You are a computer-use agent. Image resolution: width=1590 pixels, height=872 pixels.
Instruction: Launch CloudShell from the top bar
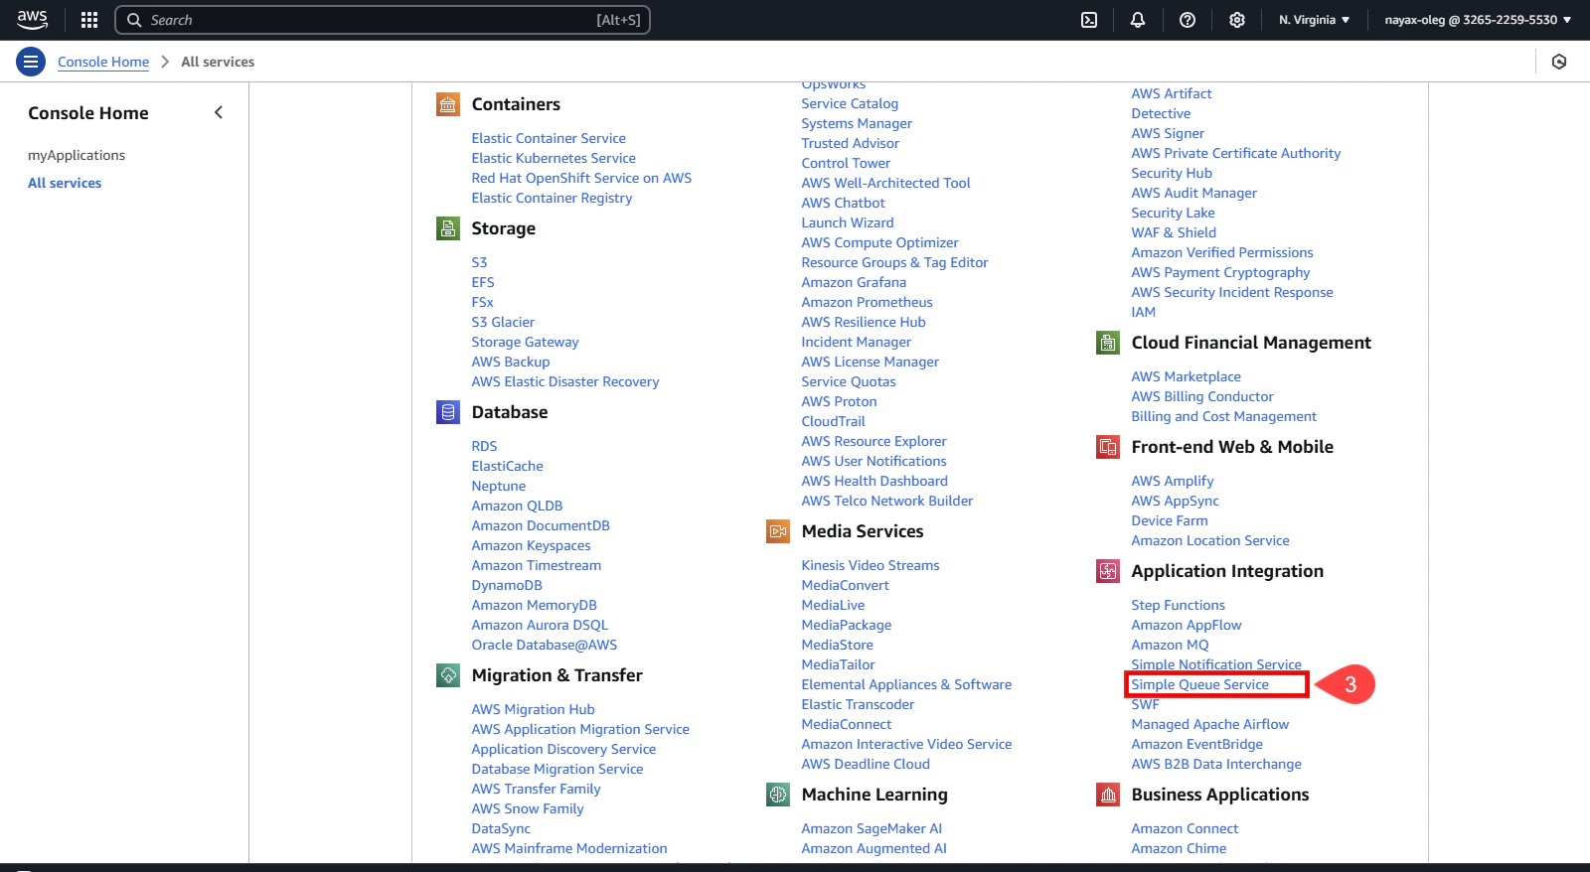pos(1089,20)
